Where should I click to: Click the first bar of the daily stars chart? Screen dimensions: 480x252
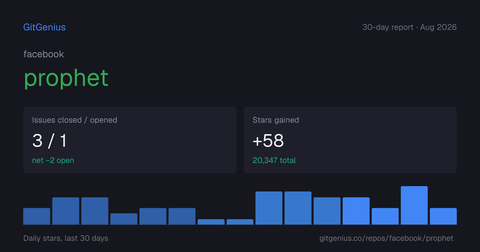point(37,216)
